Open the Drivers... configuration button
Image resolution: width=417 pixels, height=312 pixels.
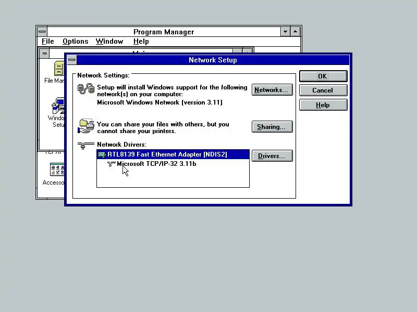tap(272, 155)
